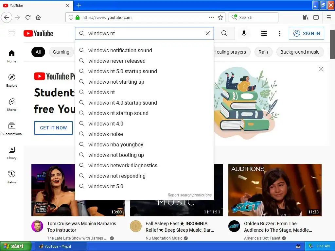Start voice search with the microphone icon
The height and width of the screenshot is (251, 335).
pos(244,33)
